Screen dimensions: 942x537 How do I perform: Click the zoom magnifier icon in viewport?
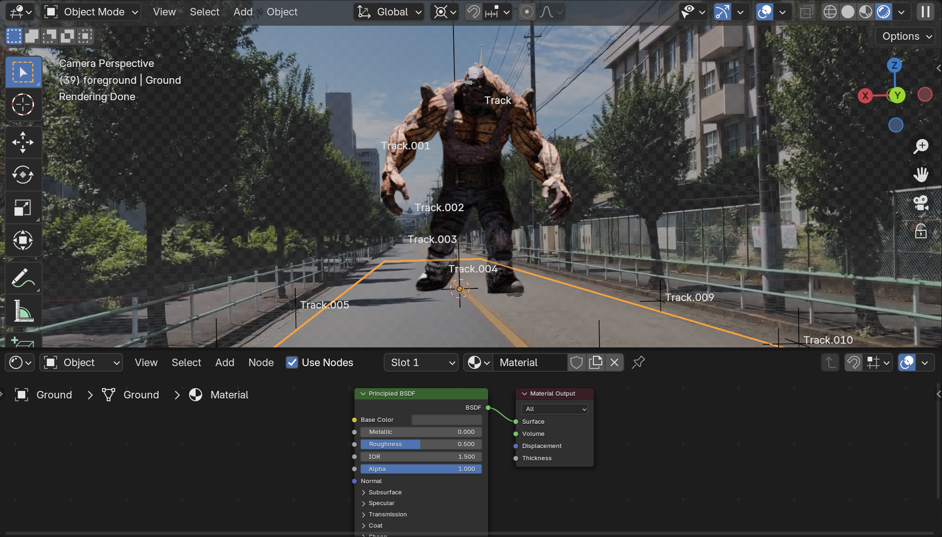[921, 146]
